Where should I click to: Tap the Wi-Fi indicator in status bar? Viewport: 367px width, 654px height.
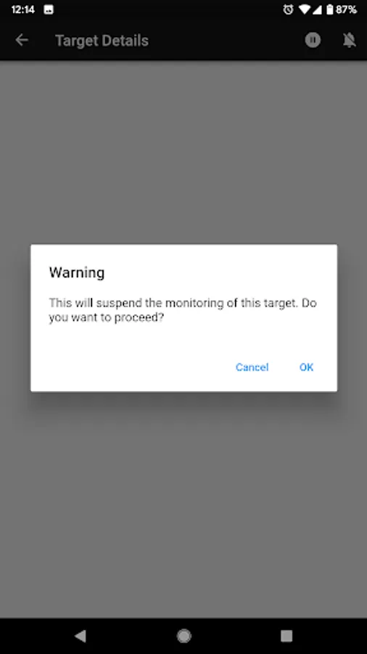coord(305,9)
